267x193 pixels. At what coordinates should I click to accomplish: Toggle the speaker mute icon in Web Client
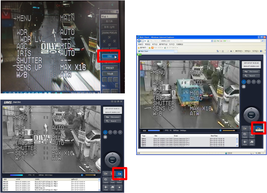[221, 130]
